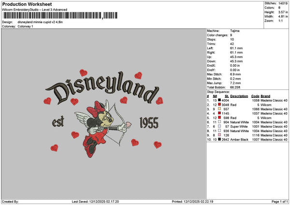Image resolution: width=290 pixels, height=205 pixels.
Task: Select the Amber Black 2642 swatch
Action: point(220,140)
